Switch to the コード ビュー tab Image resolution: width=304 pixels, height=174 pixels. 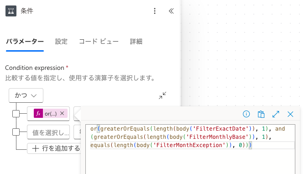click(99, 42)
